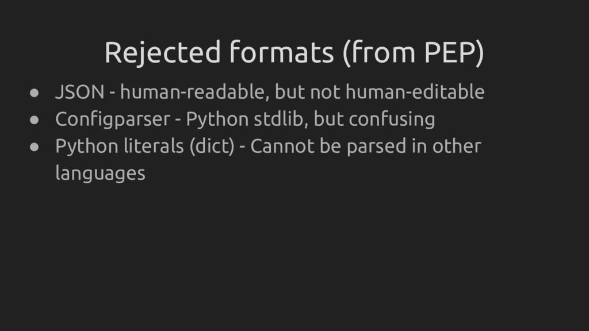Click the slide title "Rejected formats (from PEP)"
This screenshot has height=331, width=589.
coord(294,53)
